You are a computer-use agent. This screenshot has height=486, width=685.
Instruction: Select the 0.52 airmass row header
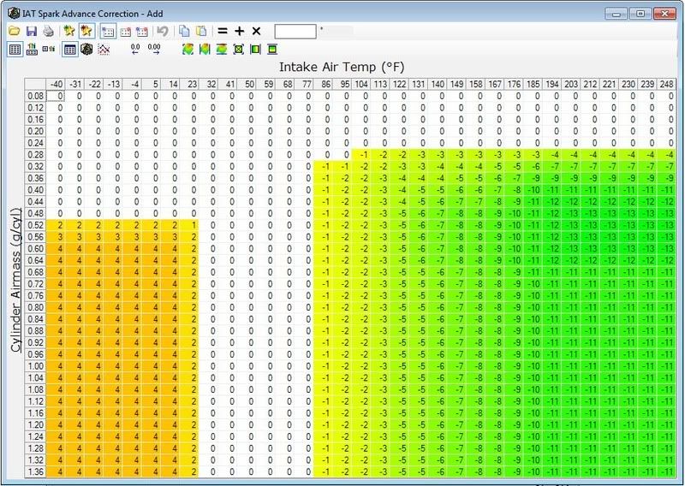pos(35,223)
